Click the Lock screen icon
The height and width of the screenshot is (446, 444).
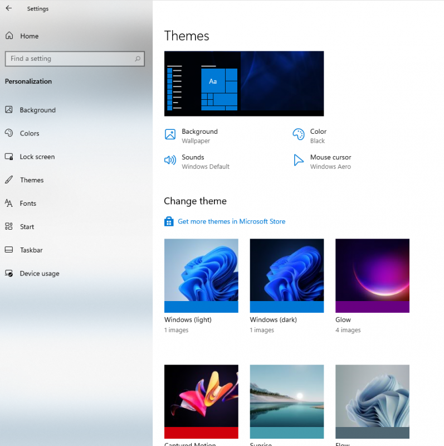(x=9, y=157)
